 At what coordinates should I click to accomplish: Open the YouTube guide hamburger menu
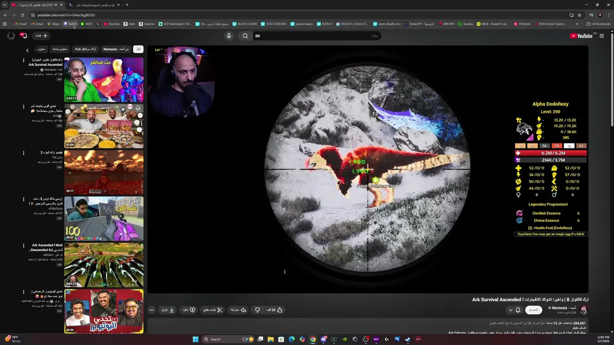tap(602, 36)
